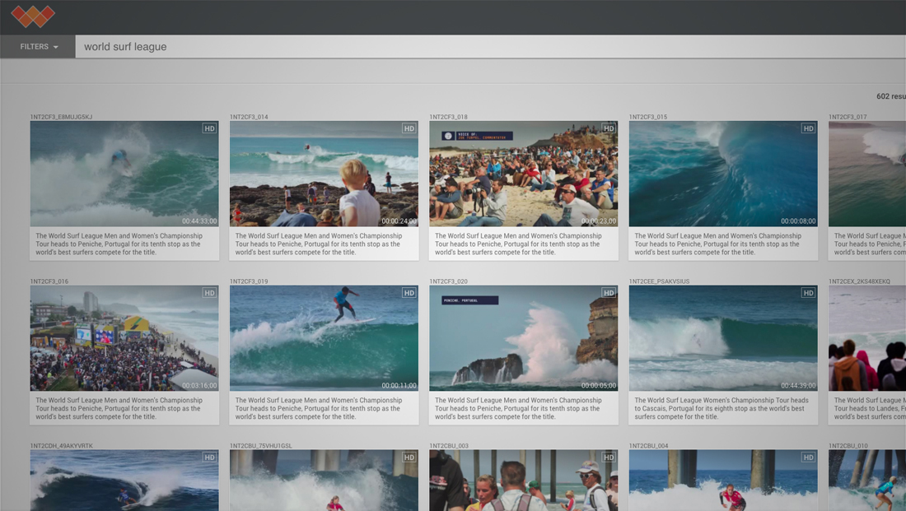Click HD badge on clip 1NT2CBU_004
The width and height of the screenshot is (906, 511).
pyautogui.click(x=808, y=458)
